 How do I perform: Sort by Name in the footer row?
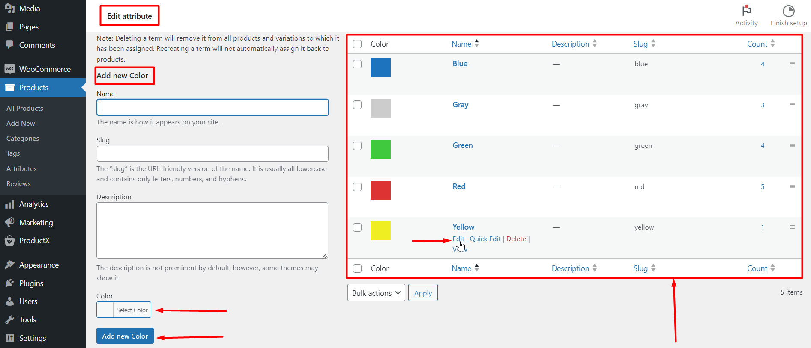click(x=465, y=268)
